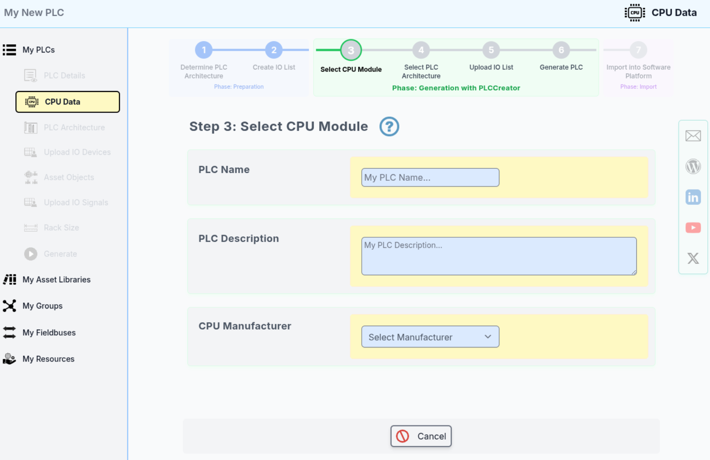Screen dimensions: 710x460
Task: Focus the PLC Name input field
Action: pyautogui.click(x=430, y=178)
